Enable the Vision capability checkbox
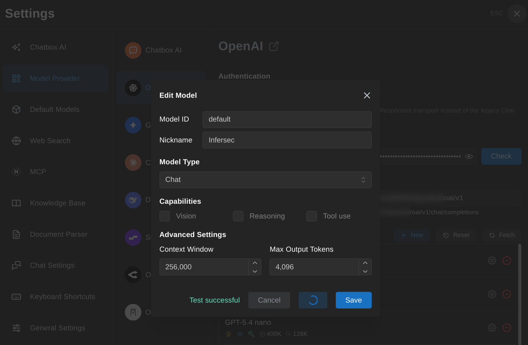The height and width of the screenshot is (345, 528). click(x=164, y=216)
